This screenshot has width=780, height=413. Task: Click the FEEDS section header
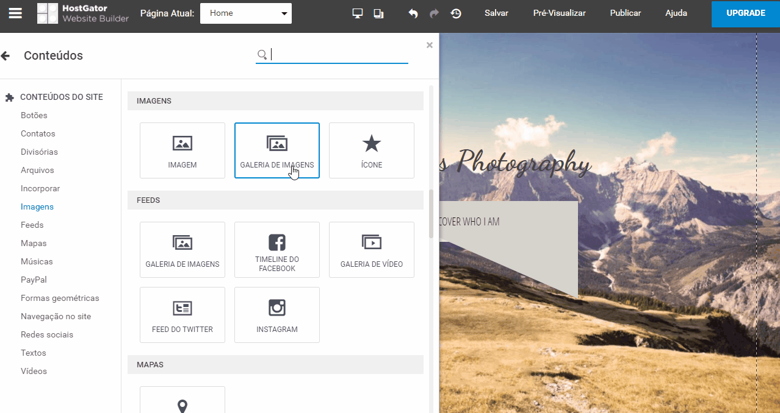point(275,200)
